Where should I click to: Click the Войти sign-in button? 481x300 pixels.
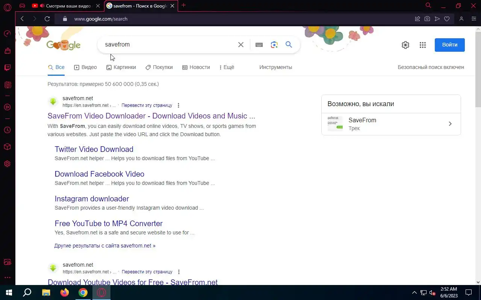coord(450,45)
